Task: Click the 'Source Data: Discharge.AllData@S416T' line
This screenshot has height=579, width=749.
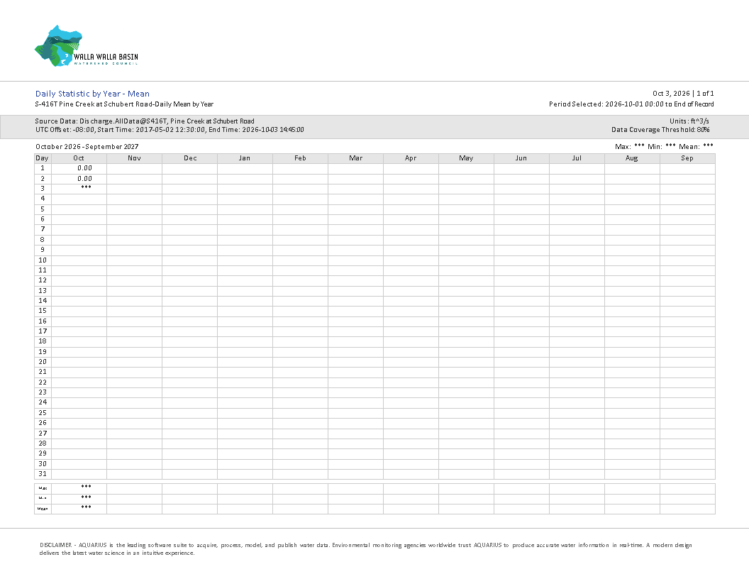Action: (145, 121)
